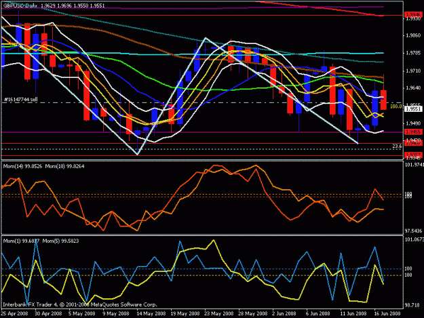Click the 16 Jun 2008 date label

click(x=387, y=313)
